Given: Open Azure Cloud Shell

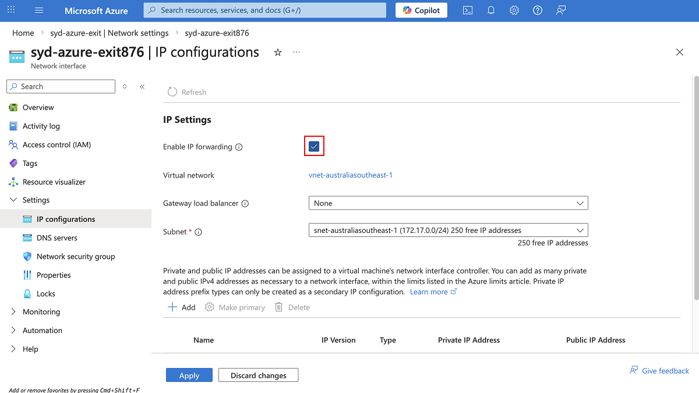Looking at the screenshot, I should point(467,10).
